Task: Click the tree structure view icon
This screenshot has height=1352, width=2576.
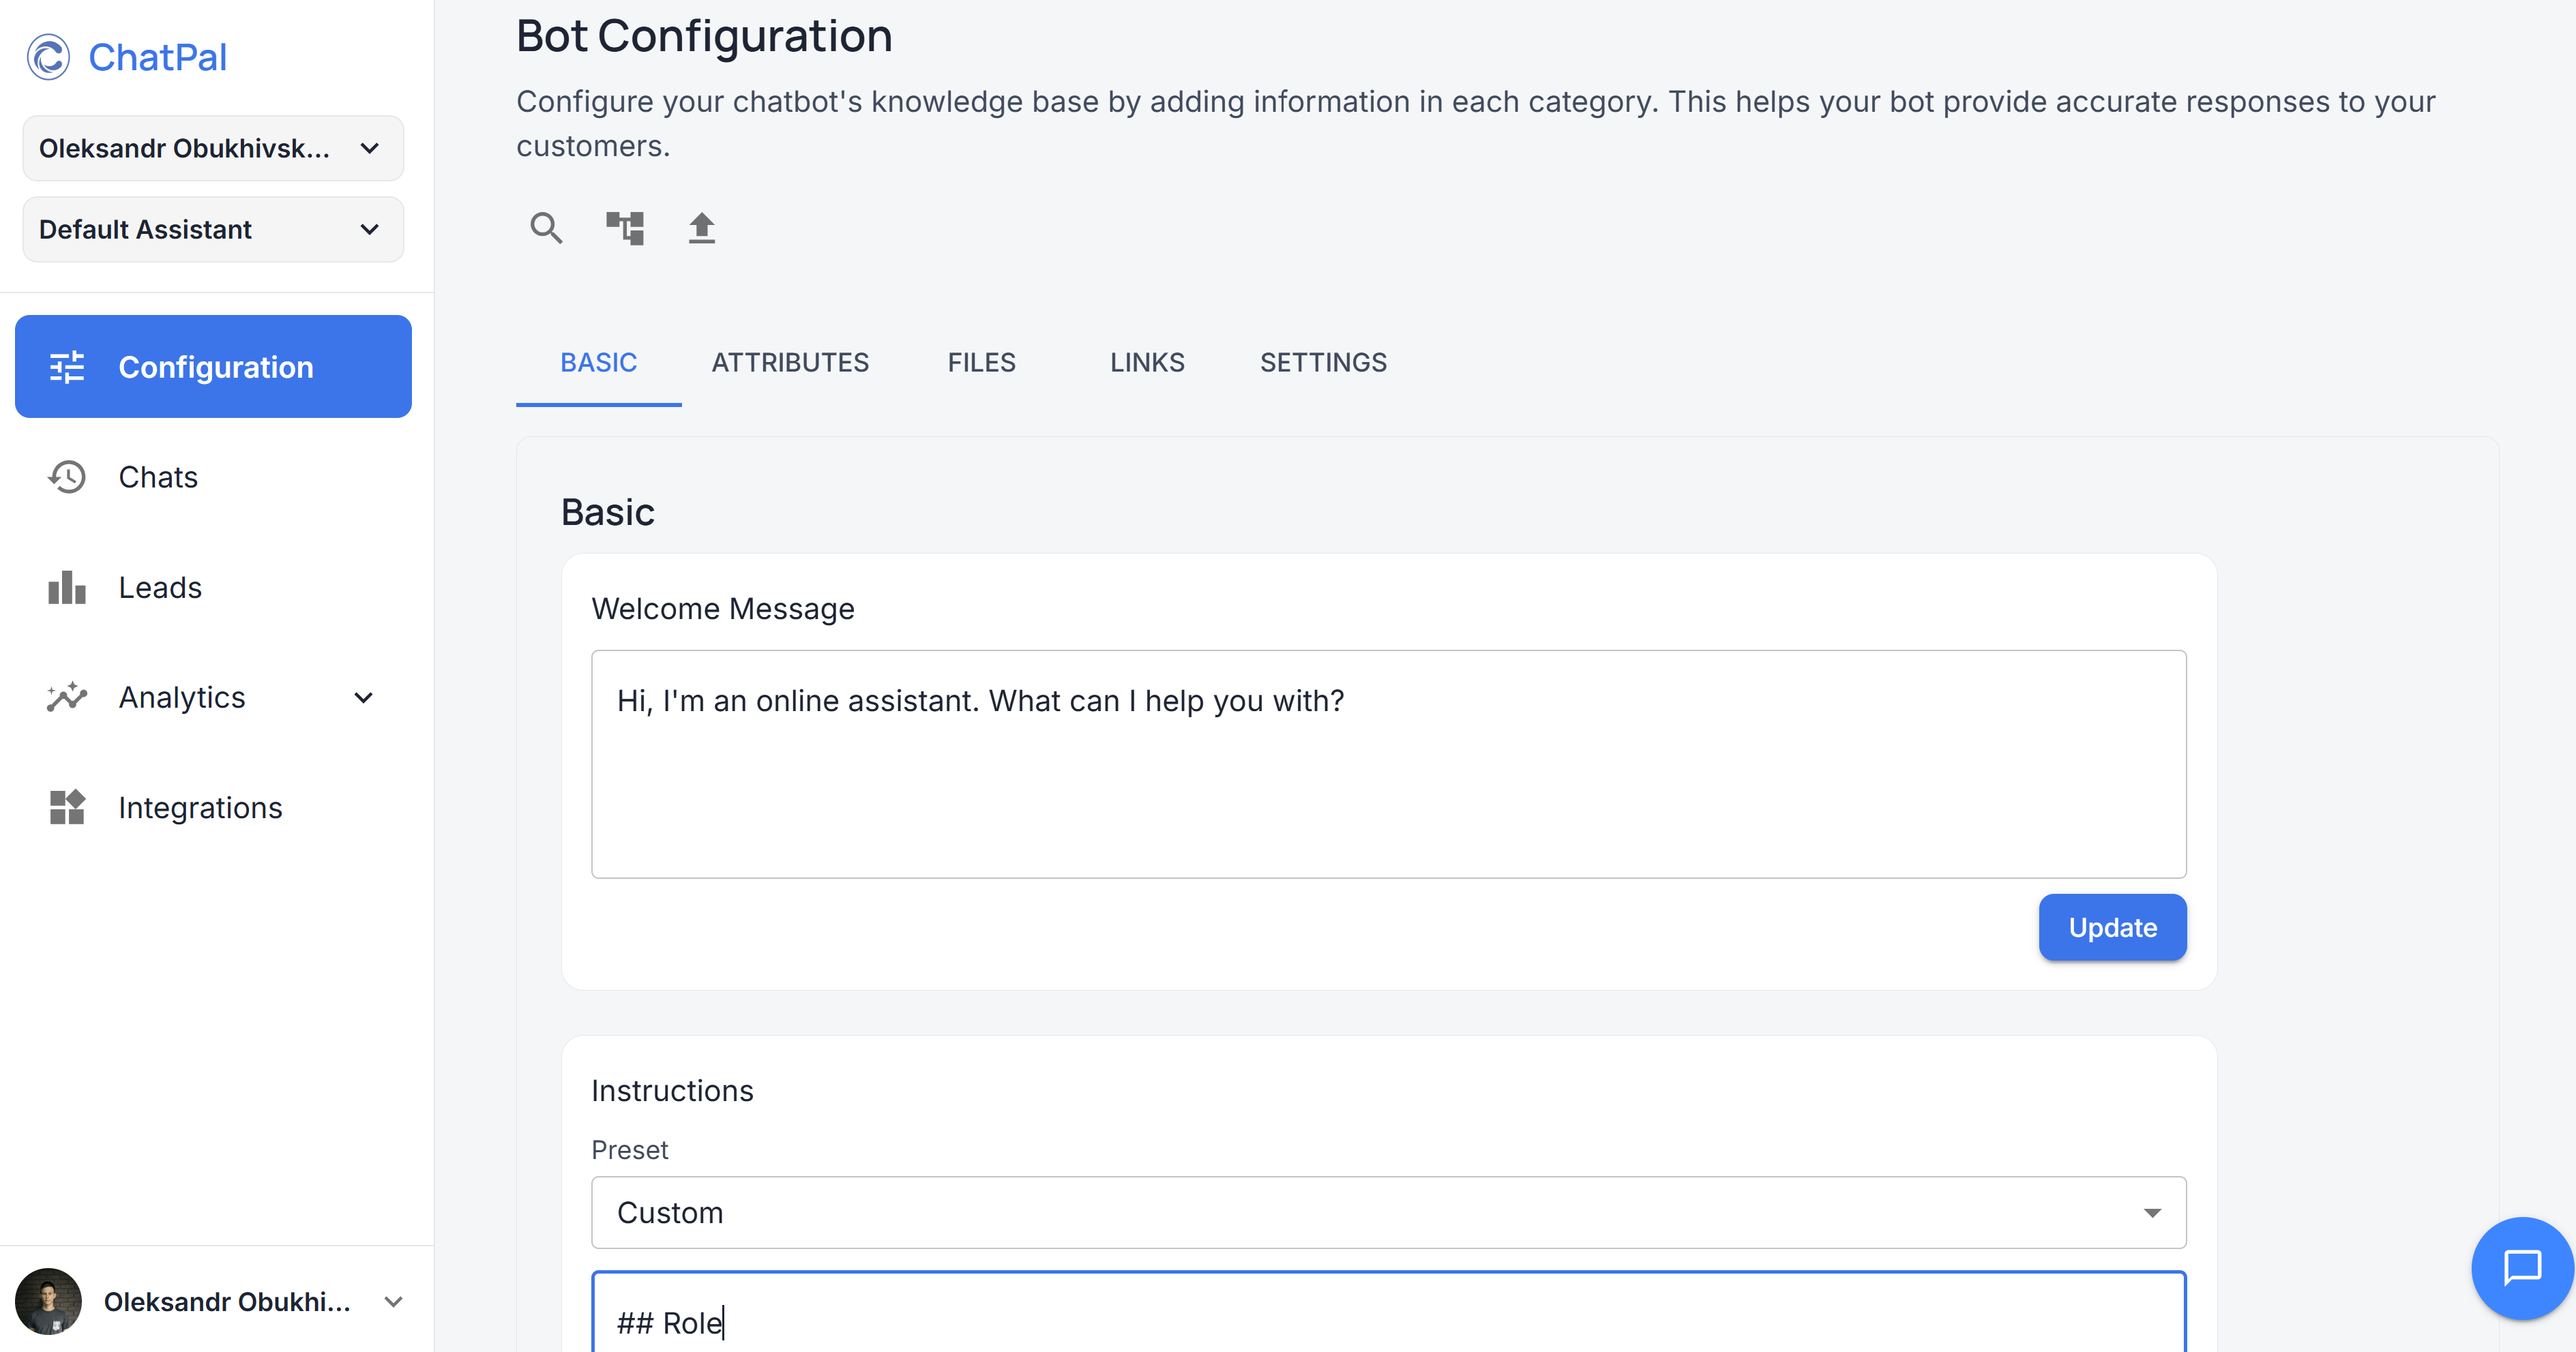Action: pos(625,228)
